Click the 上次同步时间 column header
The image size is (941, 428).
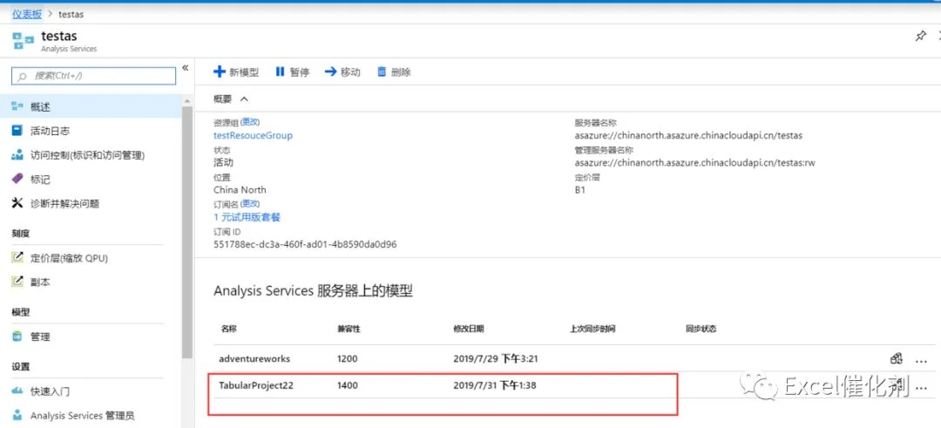(593, 329)
